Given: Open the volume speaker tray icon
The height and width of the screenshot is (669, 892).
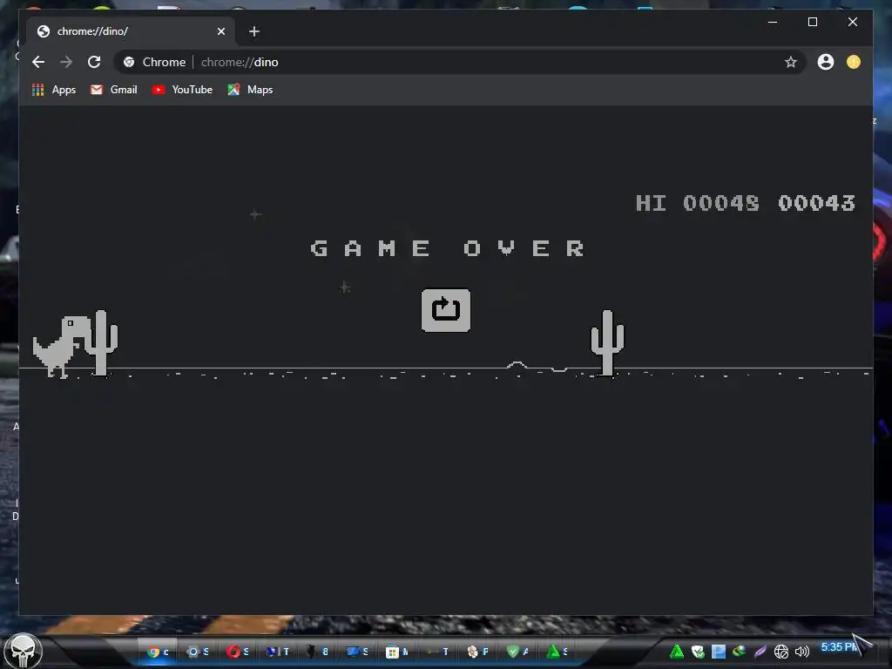Looking at the screenshot, I should pyautogui.click(x=802, y=652).
